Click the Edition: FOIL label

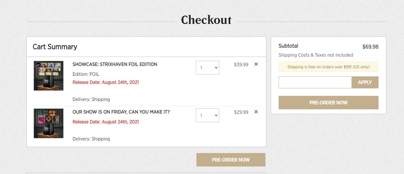(86, 74)
